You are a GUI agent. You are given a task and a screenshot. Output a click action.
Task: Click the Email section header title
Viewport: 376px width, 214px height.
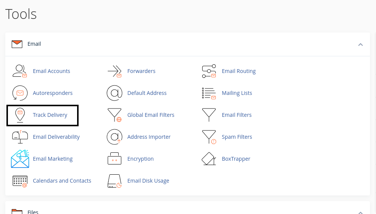[x=34, y=44]
